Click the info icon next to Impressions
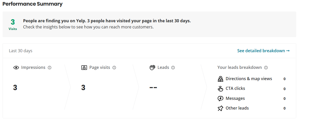The image size is (316, 128). (x=50, y=68)
